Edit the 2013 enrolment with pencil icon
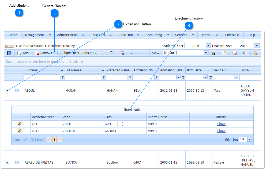Viewport: 266px width, 170px height. 19,124
